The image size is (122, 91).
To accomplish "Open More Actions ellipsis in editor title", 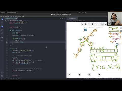I will [x=65, y=18].
